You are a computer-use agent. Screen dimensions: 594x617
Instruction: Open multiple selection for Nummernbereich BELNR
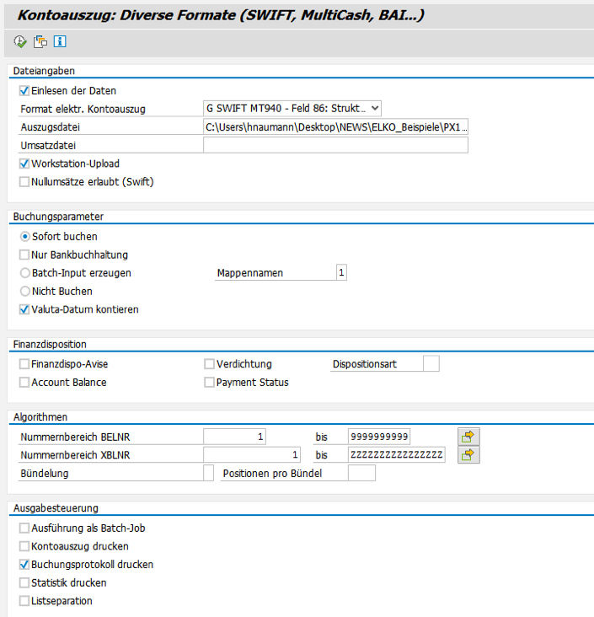468,436
